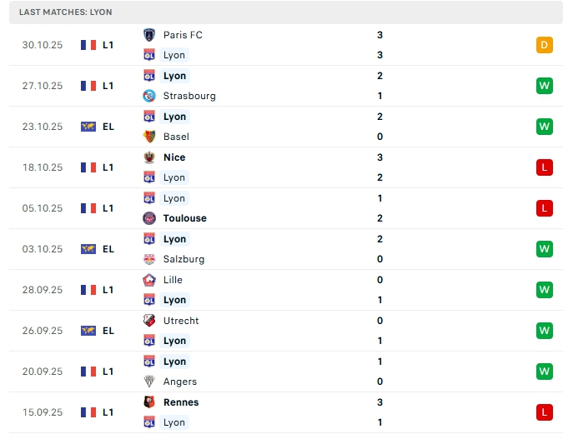573x434 pixels.
Task: Click the Angers club crest icon
Action: tap(150, 382)
